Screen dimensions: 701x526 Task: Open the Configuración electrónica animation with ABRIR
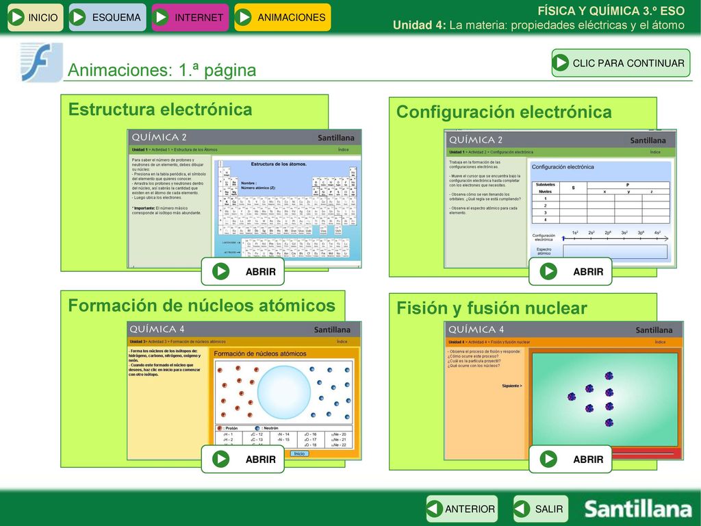point(570,271)
